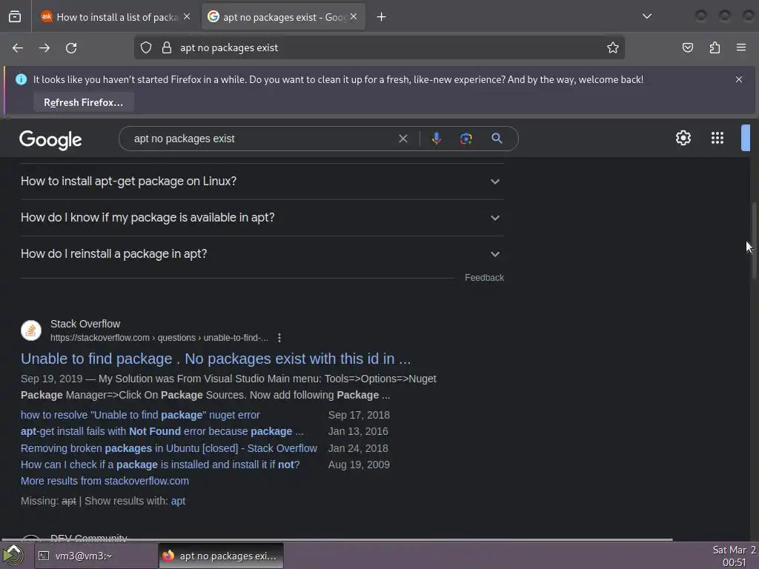This screenshot has height=569, width=759.
Task: Click the info icon in notification bar
Action: tap(21, 79)
